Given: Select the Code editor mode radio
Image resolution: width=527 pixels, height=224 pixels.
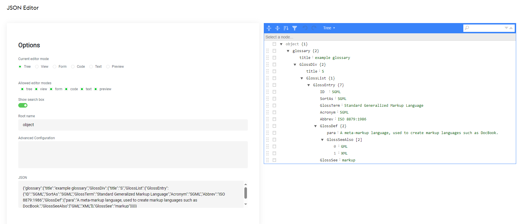Looking at the screenshot, I should (73, 67).
